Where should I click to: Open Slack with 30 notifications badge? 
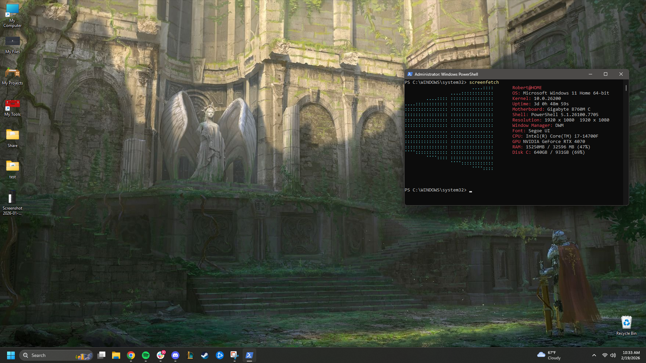[x=161, y=355]
